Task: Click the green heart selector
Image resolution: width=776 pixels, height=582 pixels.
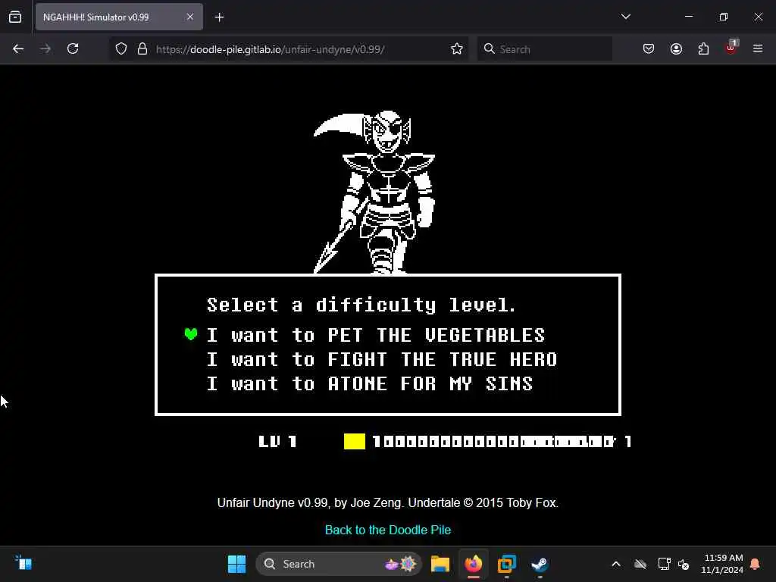Action: [191, 334]
